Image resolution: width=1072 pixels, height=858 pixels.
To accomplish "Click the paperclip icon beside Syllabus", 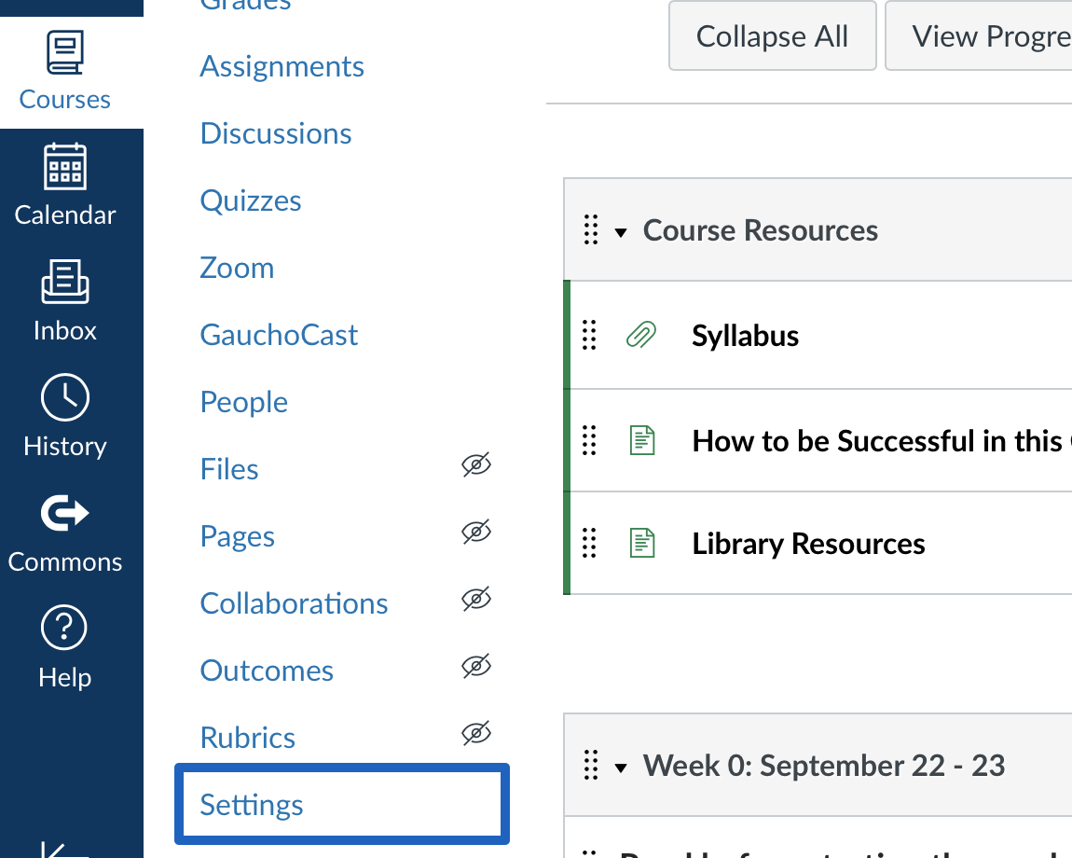I will point(641,335).
